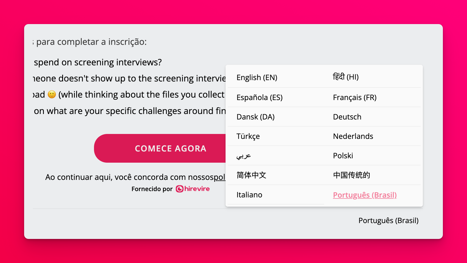Choose the Hindi (HI) language option
This screenshot has height=263, width=467.
pos(346,77)
